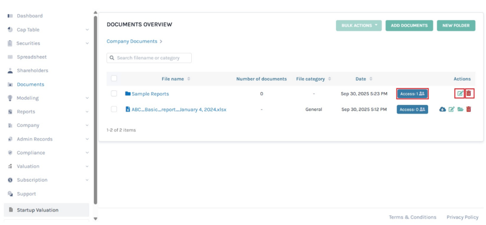The image size is (486, 225).
Task: Delete the Sample Reports folder
Action: click(x=469, y=94)
